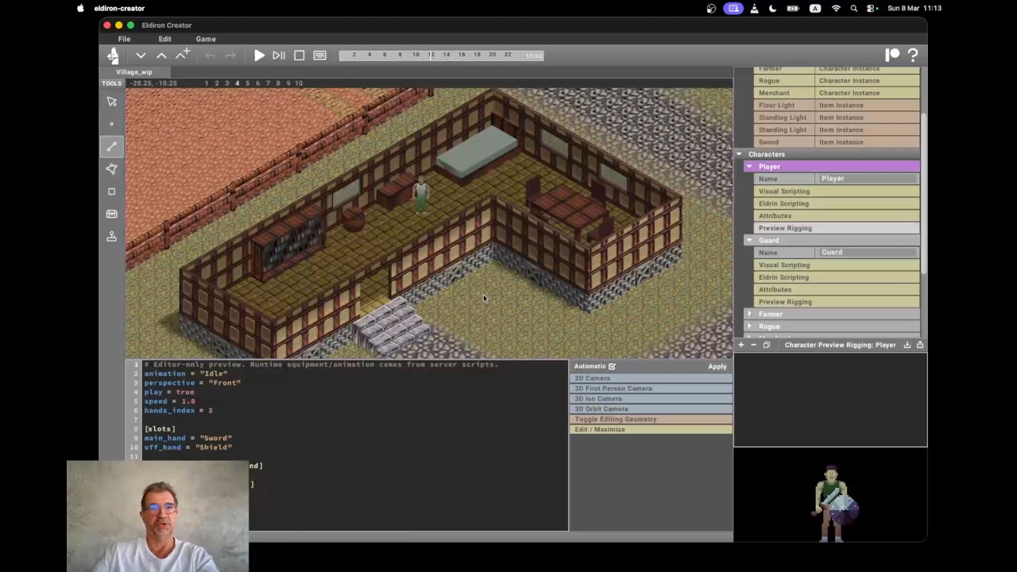Expand the Farmer tree node
The width and height of the screenshot is (1017, 572).
pyautogui.click(x=749, y=314)
